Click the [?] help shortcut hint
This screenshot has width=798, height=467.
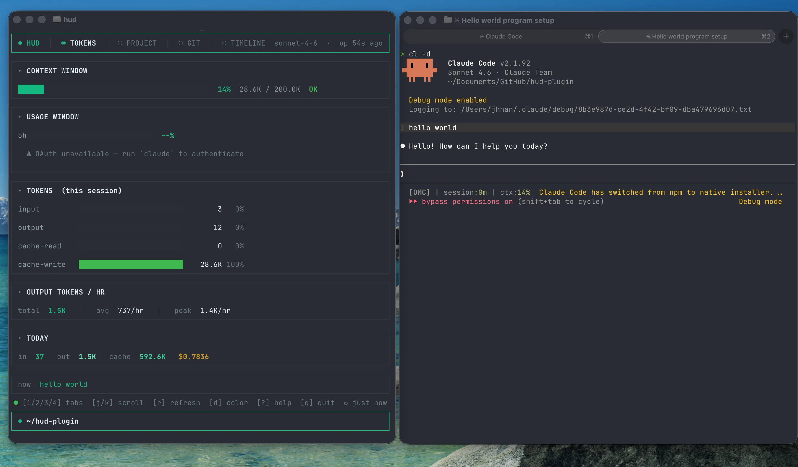274,403
